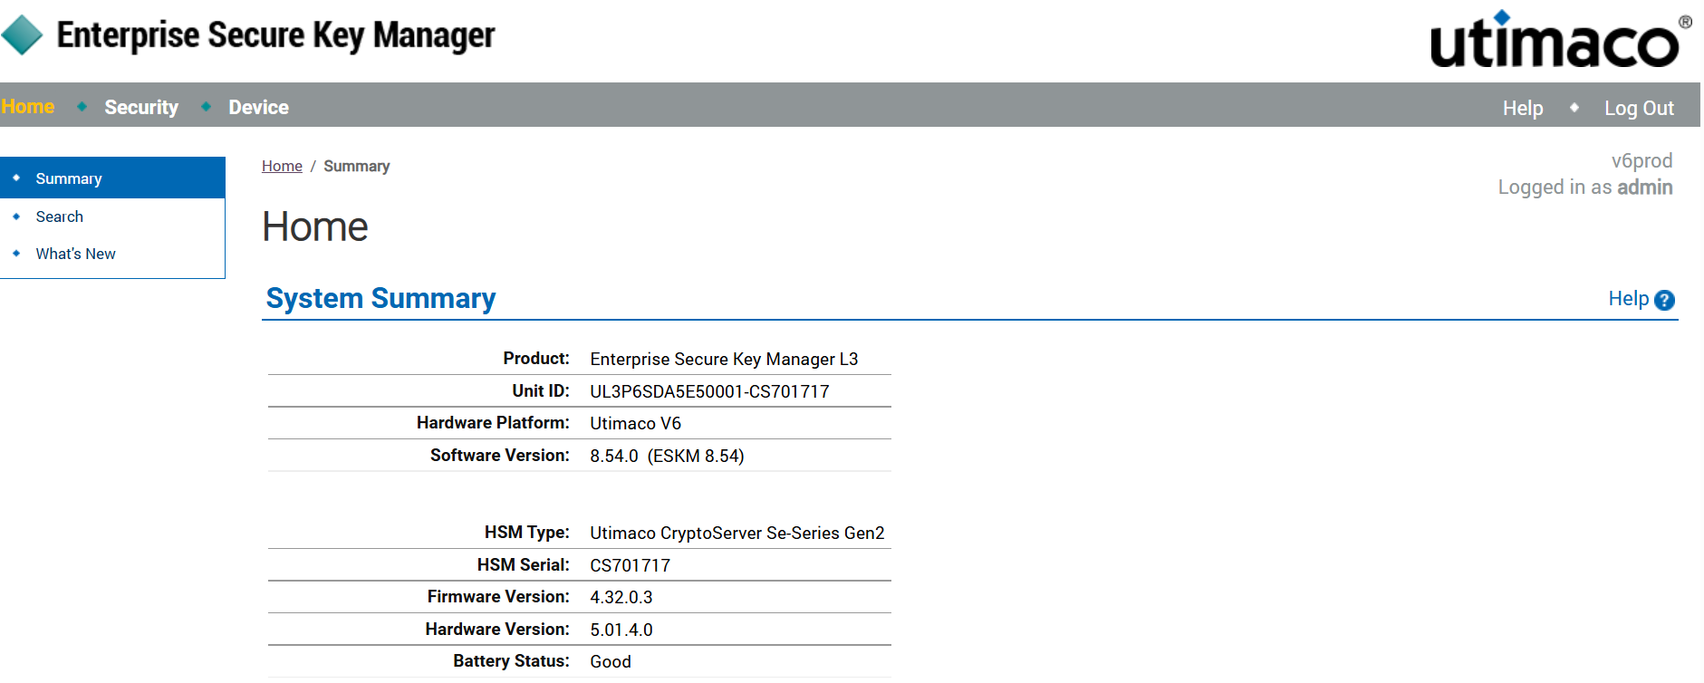The width and height of the screenshot is (1704, 683).
Task: Click the 'Product:' field label
Action: point(536,359)
